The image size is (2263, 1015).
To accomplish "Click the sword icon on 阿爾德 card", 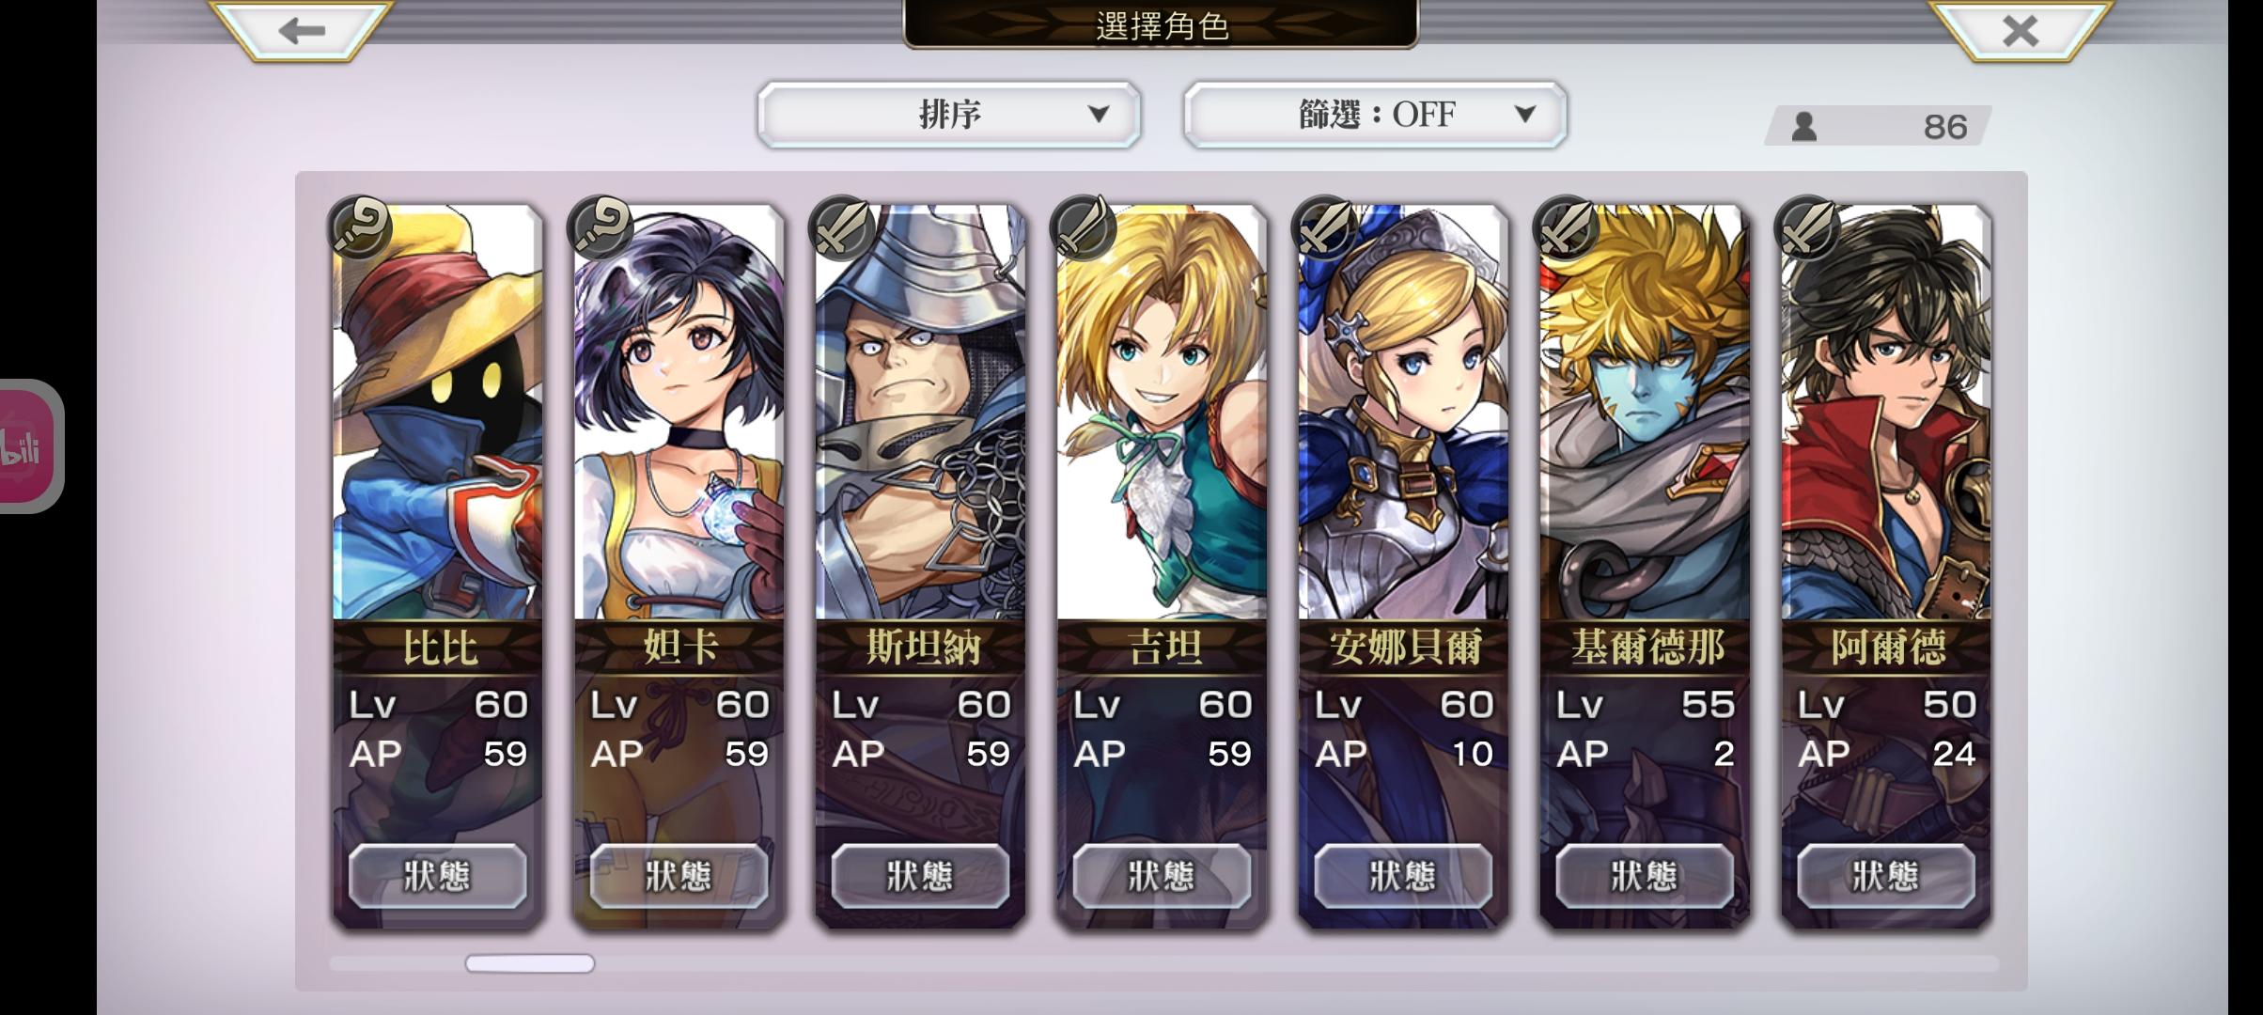I will point(1807,227).
